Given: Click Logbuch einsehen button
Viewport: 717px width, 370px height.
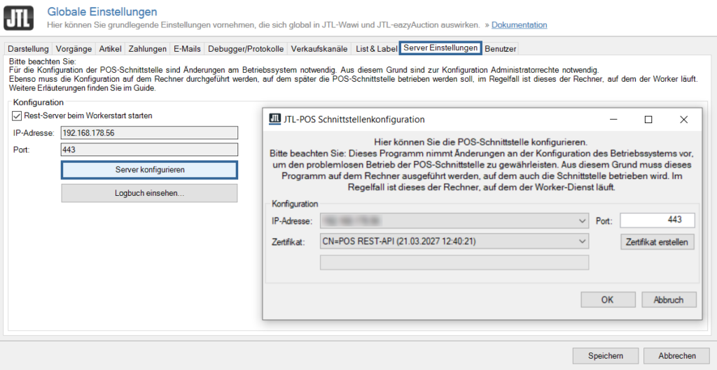Looking at the screenshot, I should 149,193.
